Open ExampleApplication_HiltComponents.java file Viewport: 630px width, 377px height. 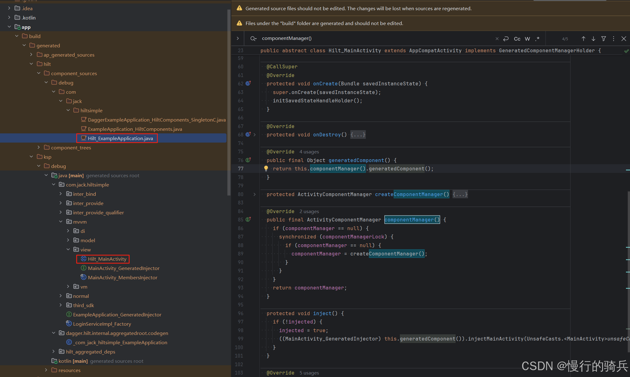point(131,129)
